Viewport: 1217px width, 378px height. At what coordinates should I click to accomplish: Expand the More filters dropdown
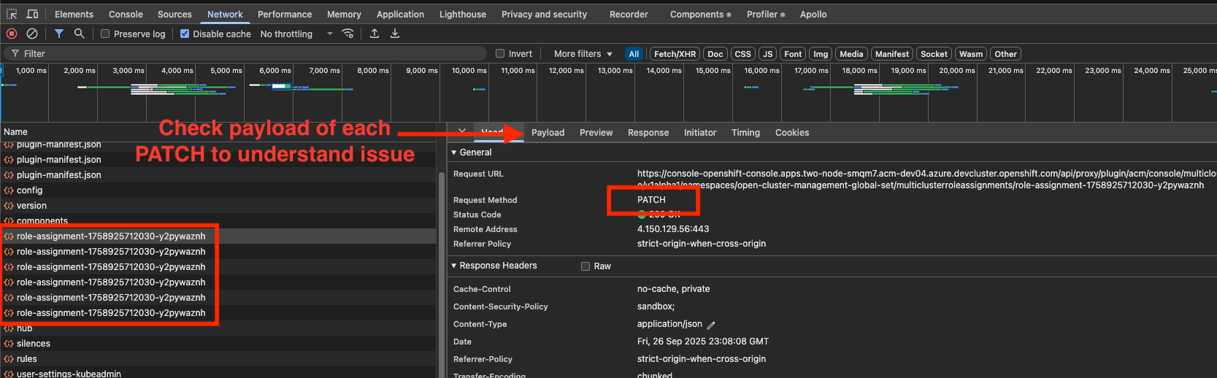[583, 53]
